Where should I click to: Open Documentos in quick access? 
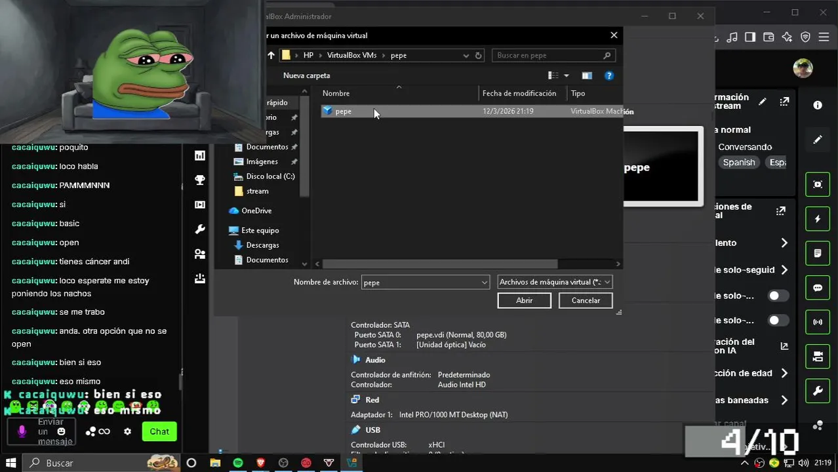click(267, 147)
